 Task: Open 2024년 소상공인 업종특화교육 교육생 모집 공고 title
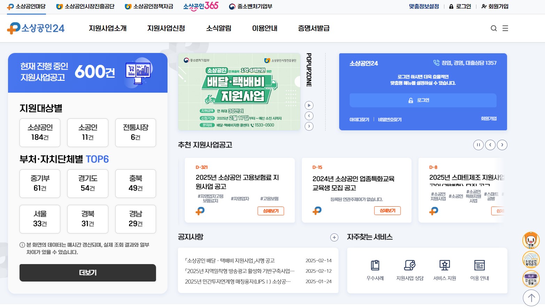(353, 183)
